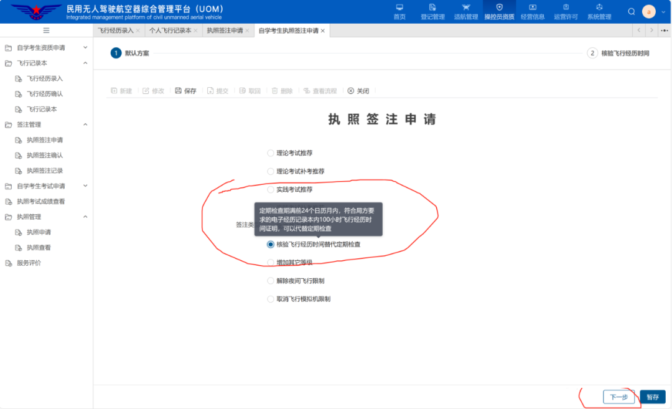
Task: Click the 删除 delete toolbar button
Action: point(282,91)
